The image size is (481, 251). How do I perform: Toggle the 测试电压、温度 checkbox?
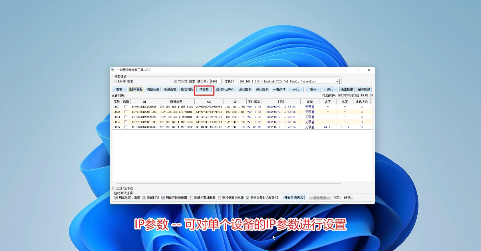click(116, 198)
